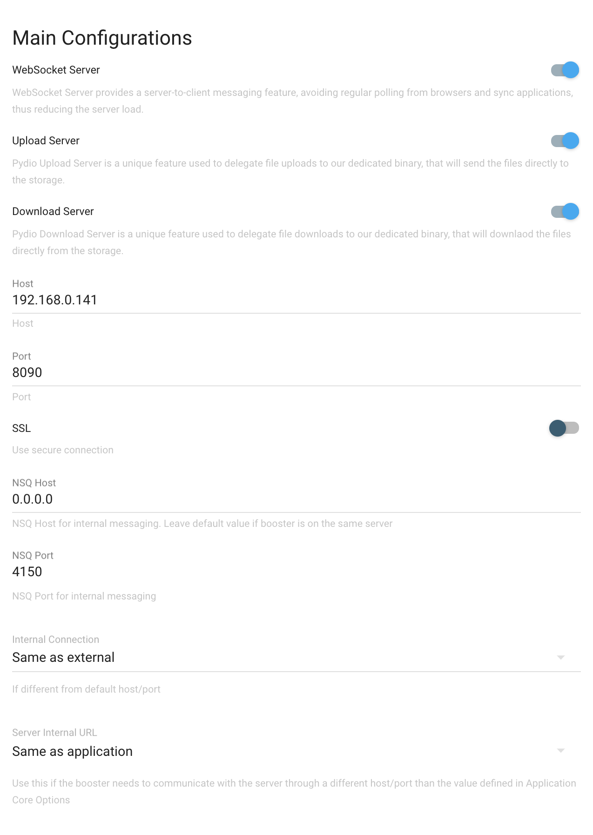The height and width of the screenshot is (835, 593).
Task: Click the SSL label text
Action: coord(21,428)
